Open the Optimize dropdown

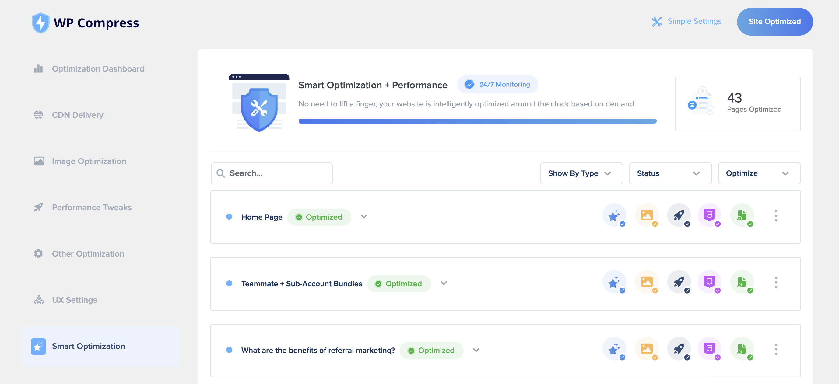759,173
